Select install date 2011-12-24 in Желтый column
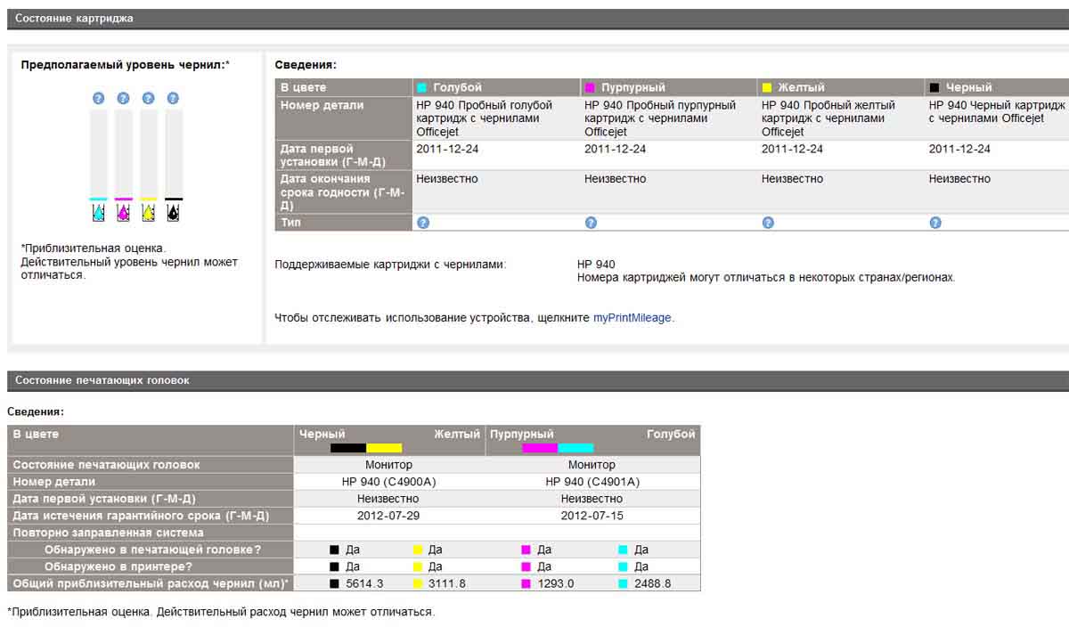The width and height of the screenshot is (1069, 627). (x=793, y=149)
